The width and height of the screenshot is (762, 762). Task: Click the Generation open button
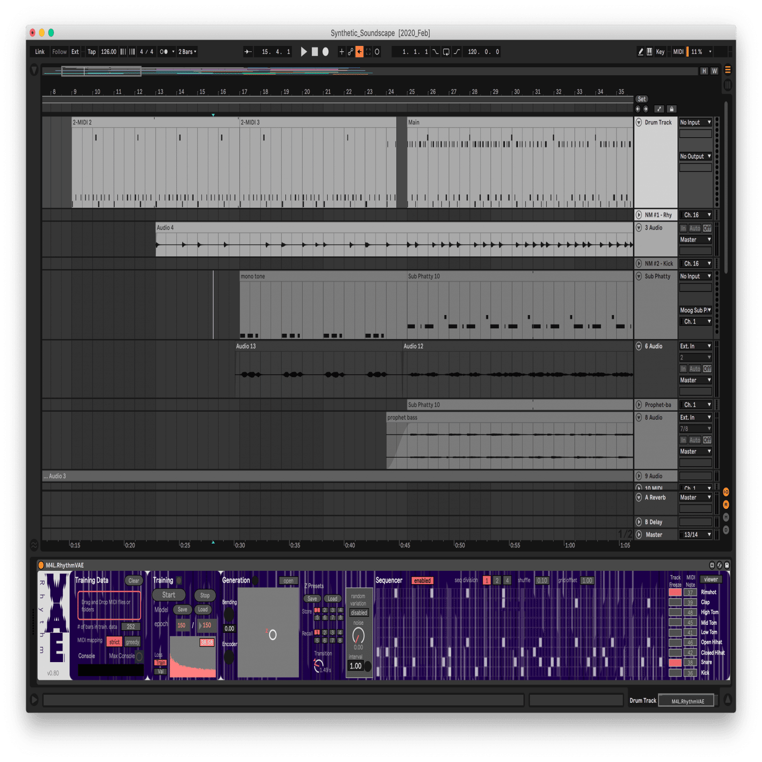(x=288, y=581)
